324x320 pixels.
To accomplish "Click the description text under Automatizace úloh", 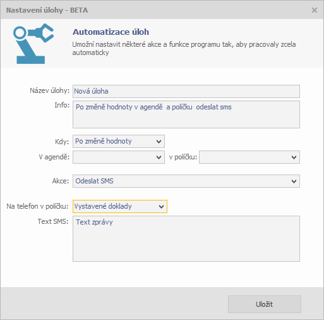I will (184, 49).
